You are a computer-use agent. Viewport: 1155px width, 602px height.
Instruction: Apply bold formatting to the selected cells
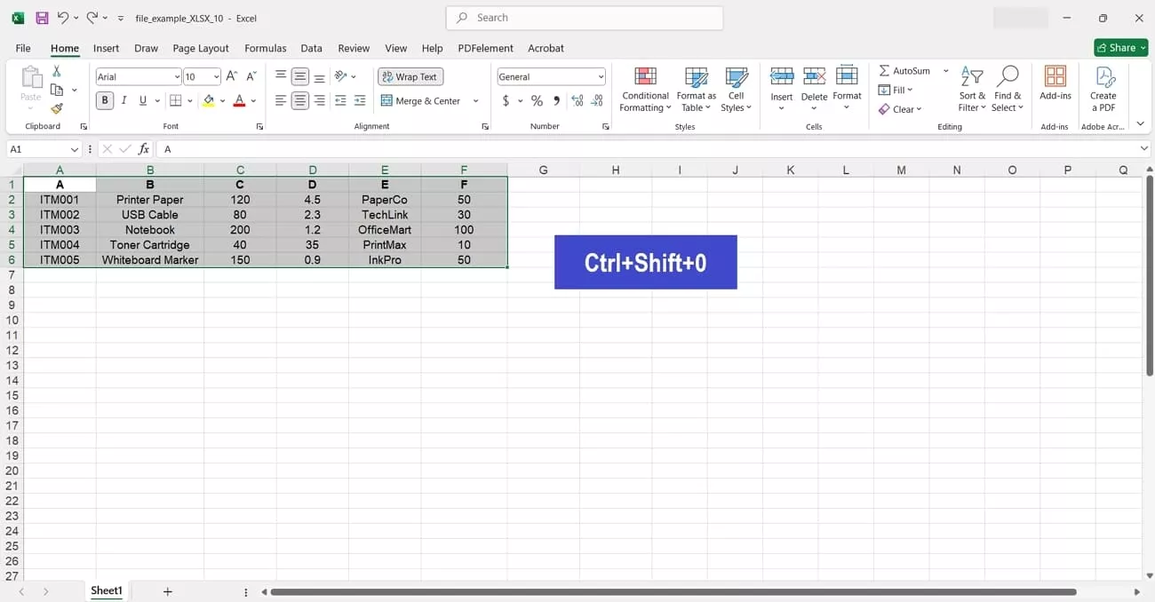tap(104, 100)
